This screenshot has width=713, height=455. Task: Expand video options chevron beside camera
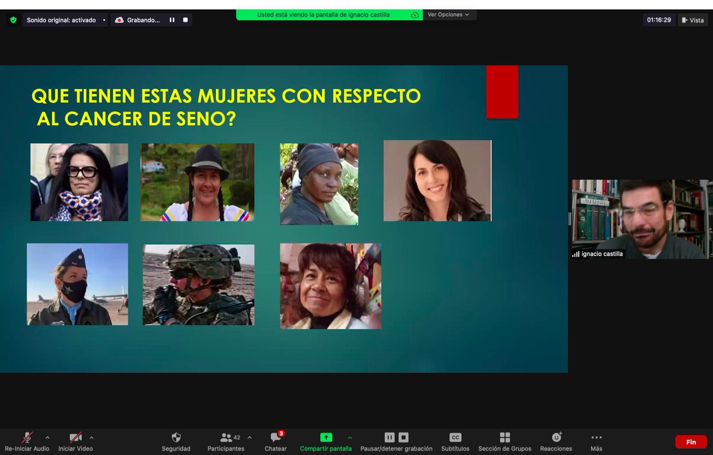click(x=92, y=437)
